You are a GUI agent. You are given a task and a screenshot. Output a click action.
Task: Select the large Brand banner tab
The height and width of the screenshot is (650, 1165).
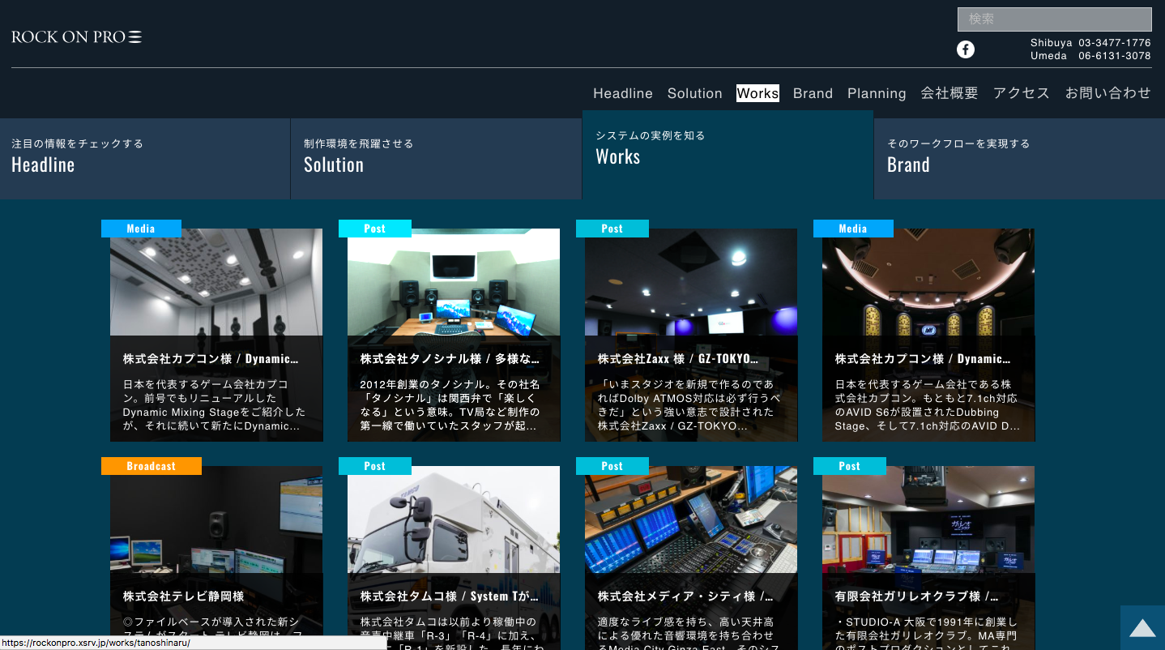pyautogui.click(x=1019, y=159)
